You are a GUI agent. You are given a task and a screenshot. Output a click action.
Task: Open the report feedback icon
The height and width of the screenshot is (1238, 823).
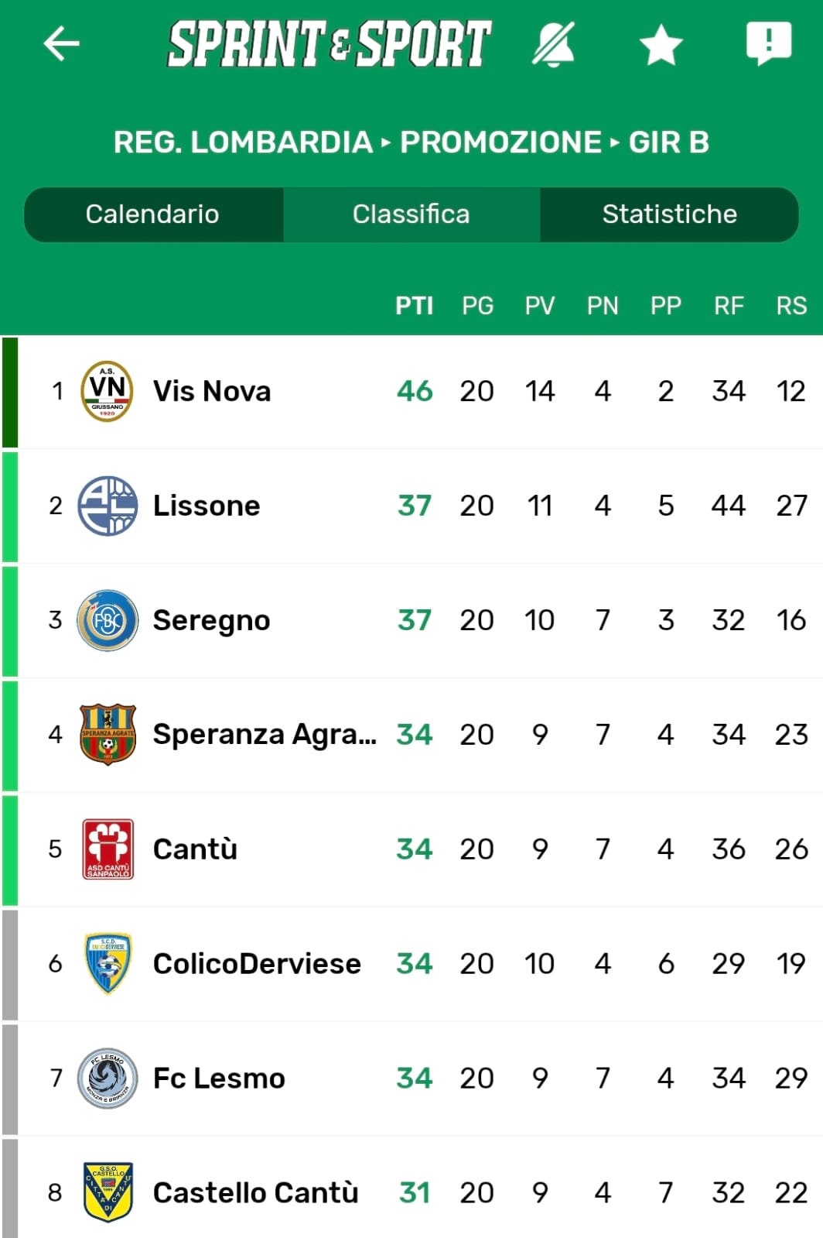pos(768,43)
